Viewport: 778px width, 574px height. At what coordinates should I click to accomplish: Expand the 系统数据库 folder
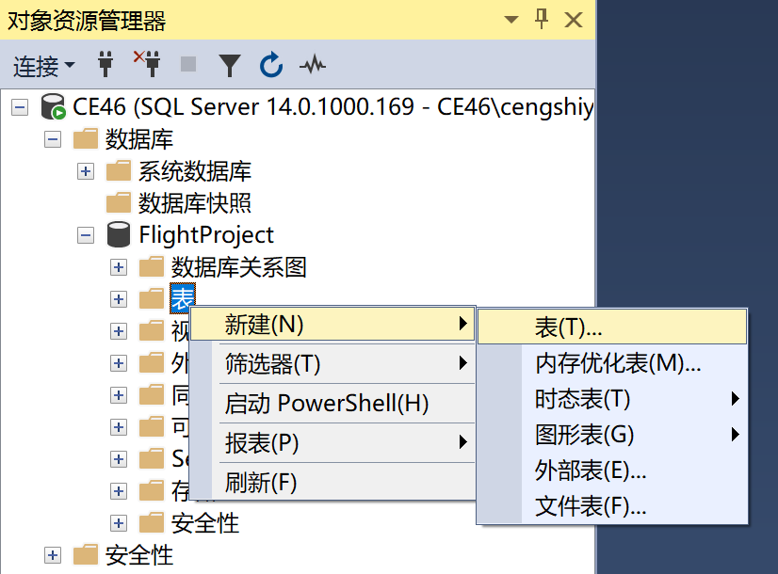pyautogui.click(x=86, y=171)
